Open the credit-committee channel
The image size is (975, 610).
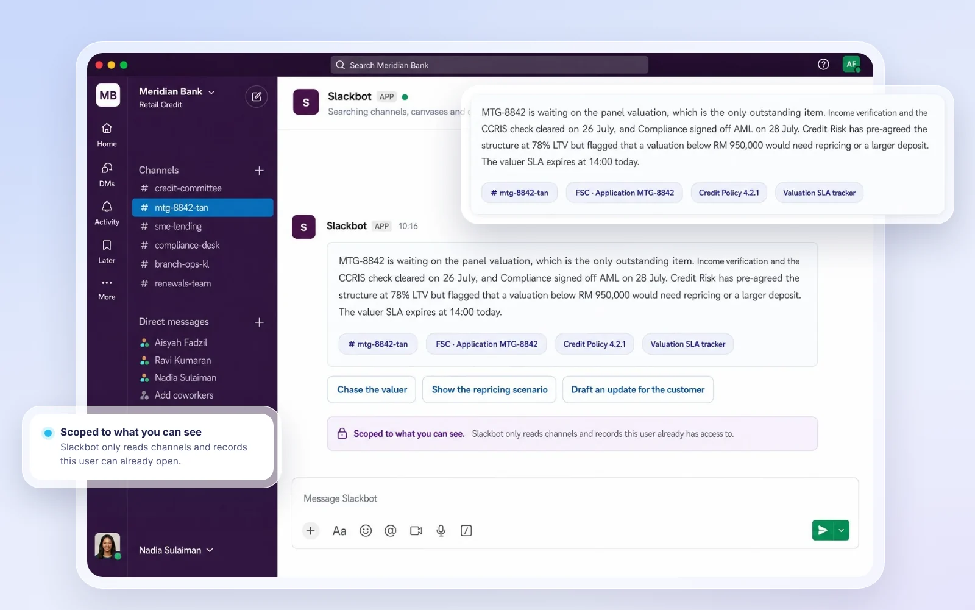click(x=202, y=188)
